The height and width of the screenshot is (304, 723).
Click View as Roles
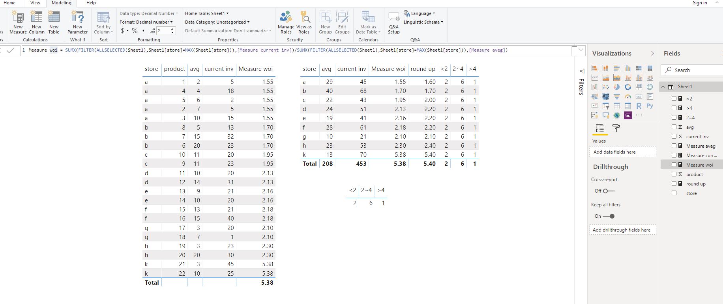pos(304,22)
